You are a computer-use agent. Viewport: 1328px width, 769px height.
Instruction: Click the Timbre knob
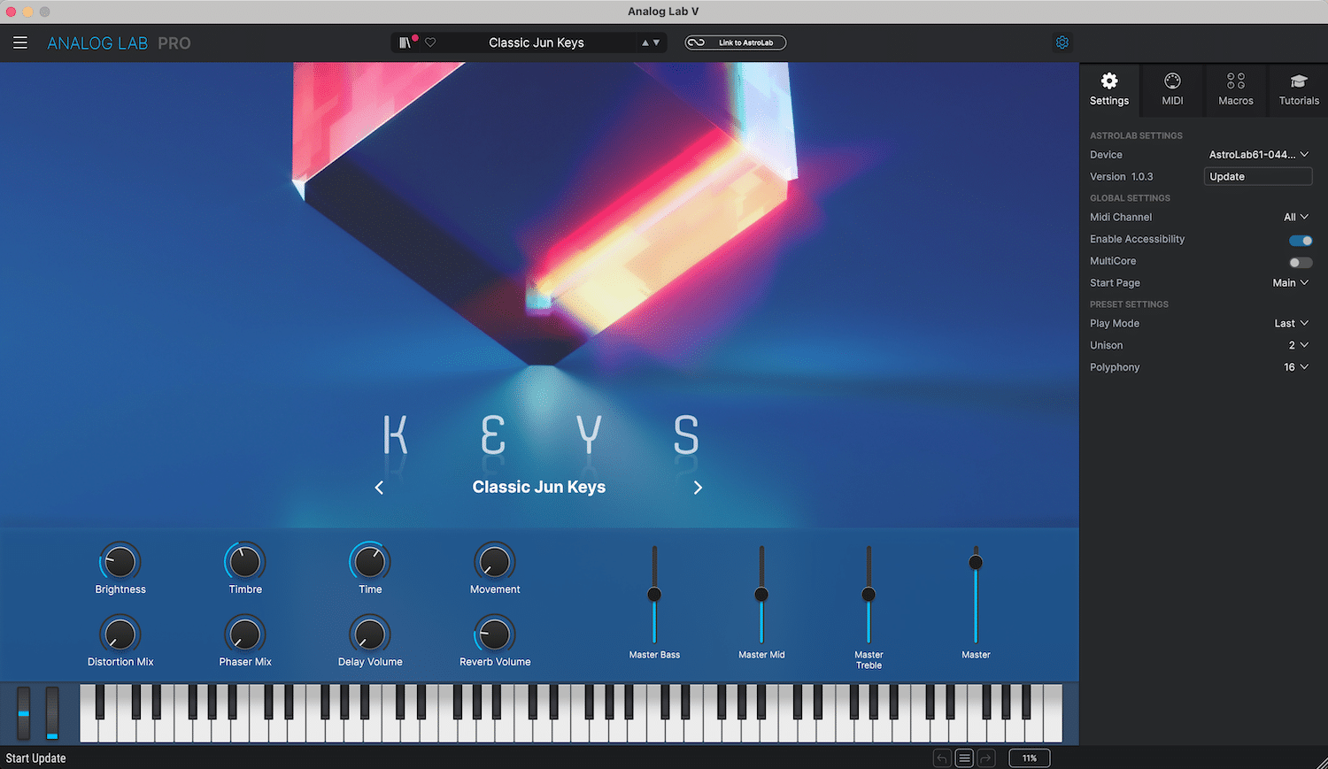point(245,562)
